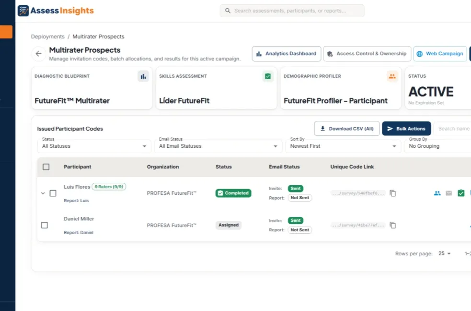471x311 pixels.
Task: Click the envelope icon for Luis Flores
Action: coord(449,193)
